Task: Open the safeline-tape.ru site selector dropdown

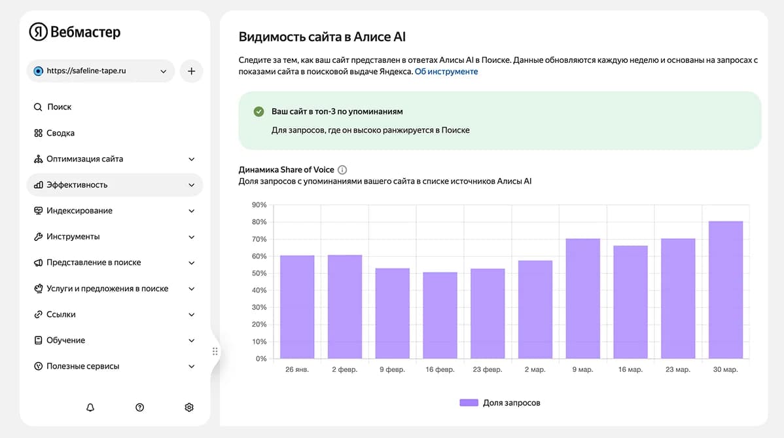Action: (x=101, y=71)
